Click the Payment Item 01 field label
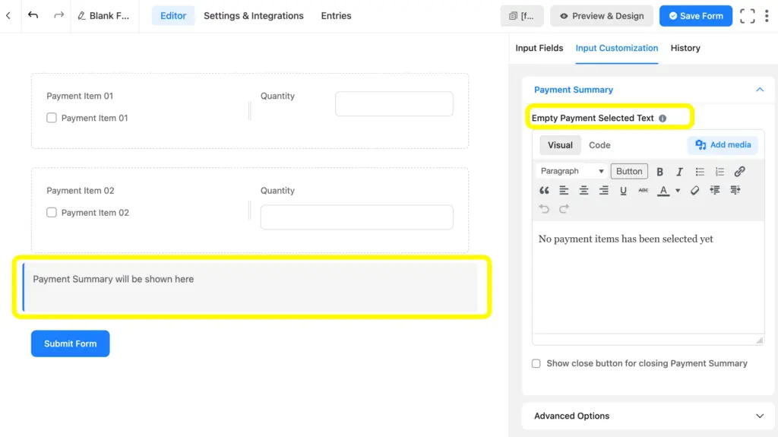This screenshot has height=437, width=778. pos(80,96)
